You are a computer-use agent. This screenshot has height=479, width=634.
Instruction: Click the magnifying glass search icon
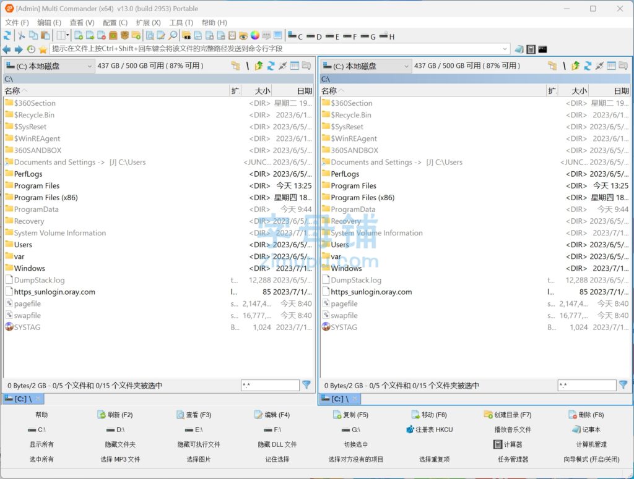point(173,35)
